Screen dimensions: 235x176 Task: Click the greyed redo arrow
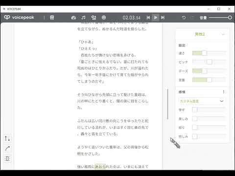(x=192, y=18)
